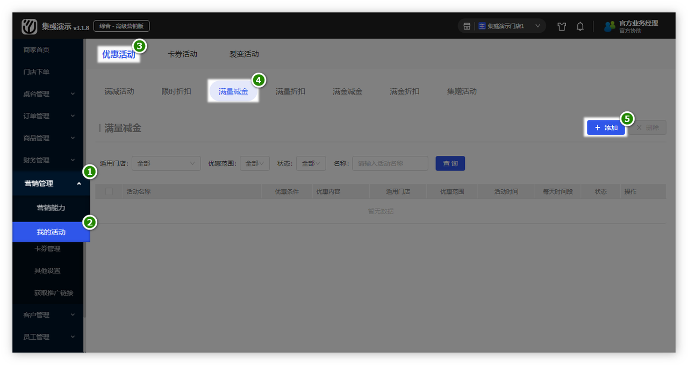Expand 商品管理 menu
This screenshot has height=365, width=688.
tap(48, 138)
